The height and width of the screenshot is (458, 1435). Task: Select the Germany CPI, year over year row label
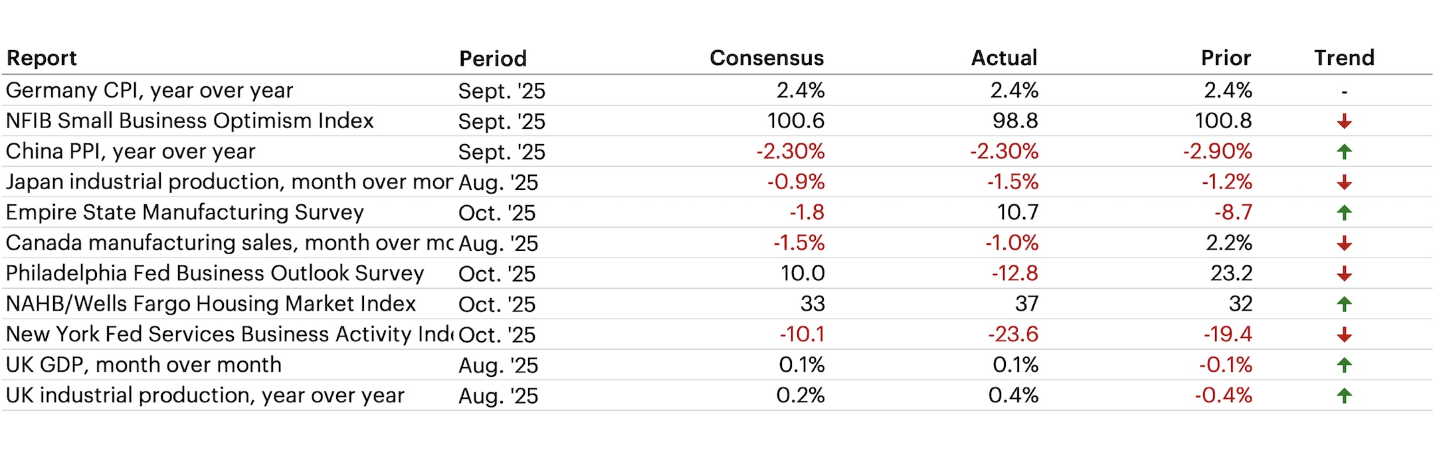(149, 90)
